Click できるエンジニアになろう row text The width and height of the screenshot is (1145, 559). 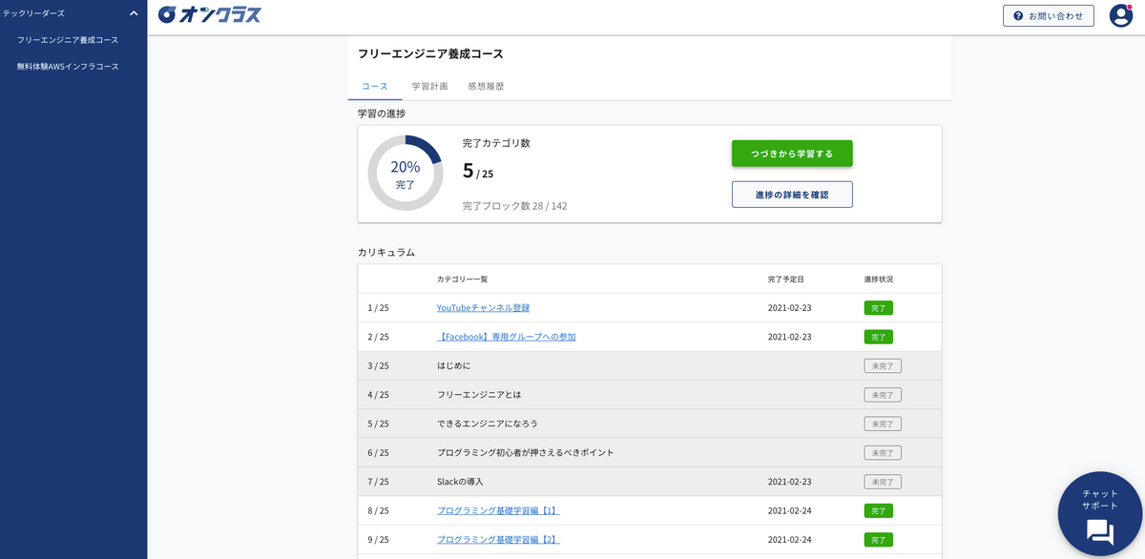(488, 424)
